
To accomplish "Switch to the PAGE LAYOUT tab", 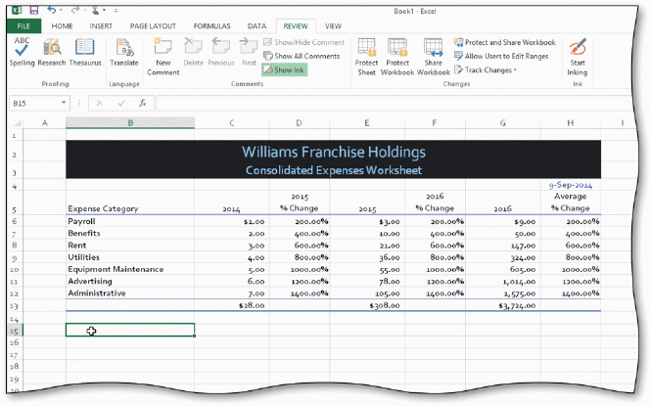I will [153, 26].
